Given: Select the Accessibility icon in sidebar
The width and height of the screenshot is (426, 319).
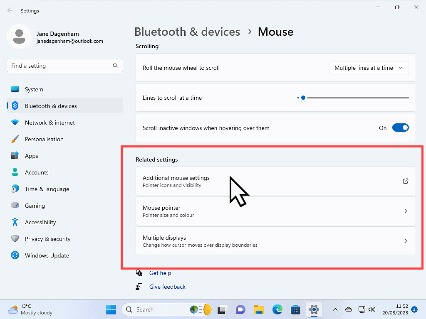Looking at the screenshot, I should 15,222.
